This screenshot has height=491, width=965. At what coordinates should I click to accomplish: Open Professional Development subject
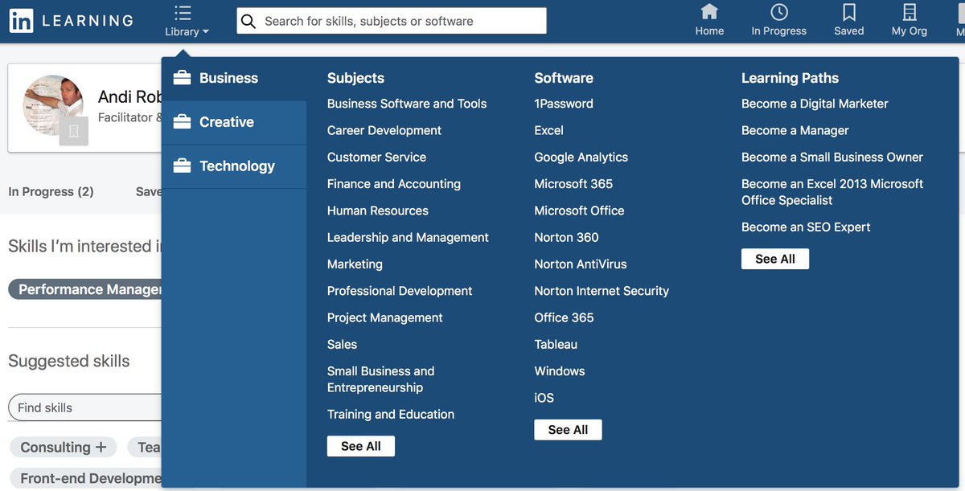point(400,291)
